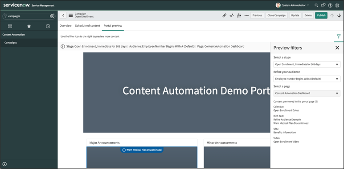This screenshot has height=169, width=344.
Task: Click 'Open Enrollment Video' content item
Action: coord(286,142)
